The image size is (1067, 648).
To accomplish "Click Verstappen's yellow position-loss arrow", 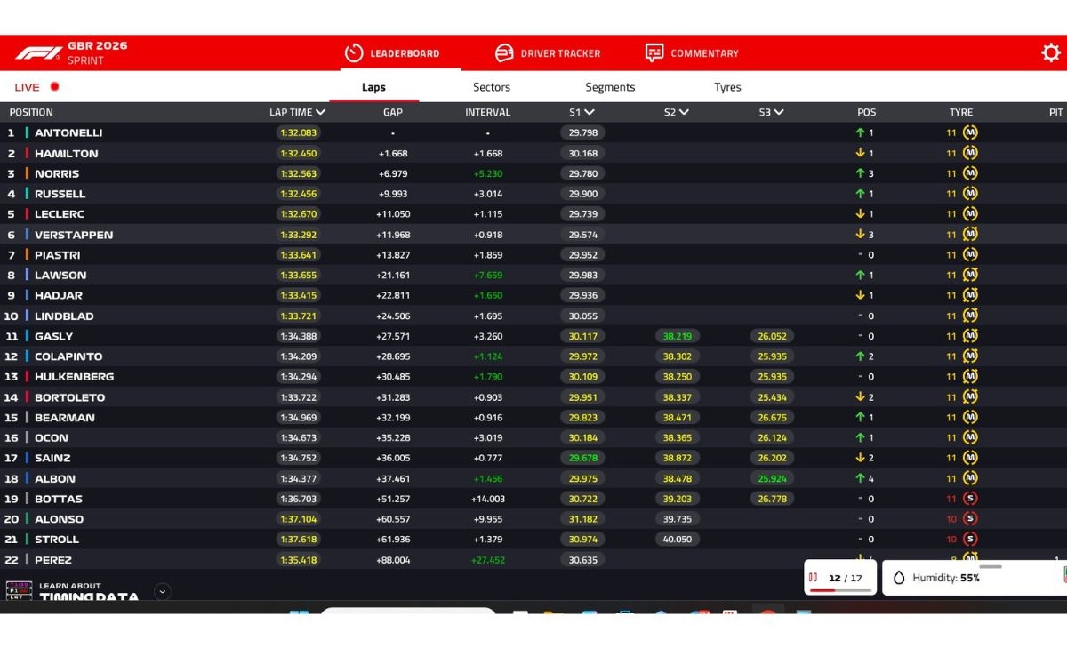I will 860,235.
